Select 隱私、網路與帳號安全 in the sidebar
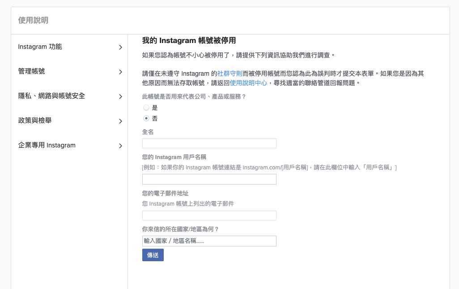This screenshot has width=459, height=289. click(51, 96)
